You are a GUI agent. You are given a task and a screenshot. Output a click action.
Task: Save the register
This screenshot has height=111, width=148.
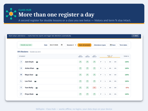click(113, 45)
